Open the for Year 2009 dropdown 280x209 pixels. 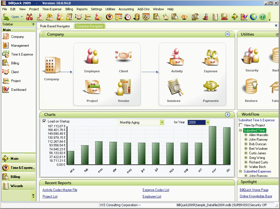click(x=208, y=122)
